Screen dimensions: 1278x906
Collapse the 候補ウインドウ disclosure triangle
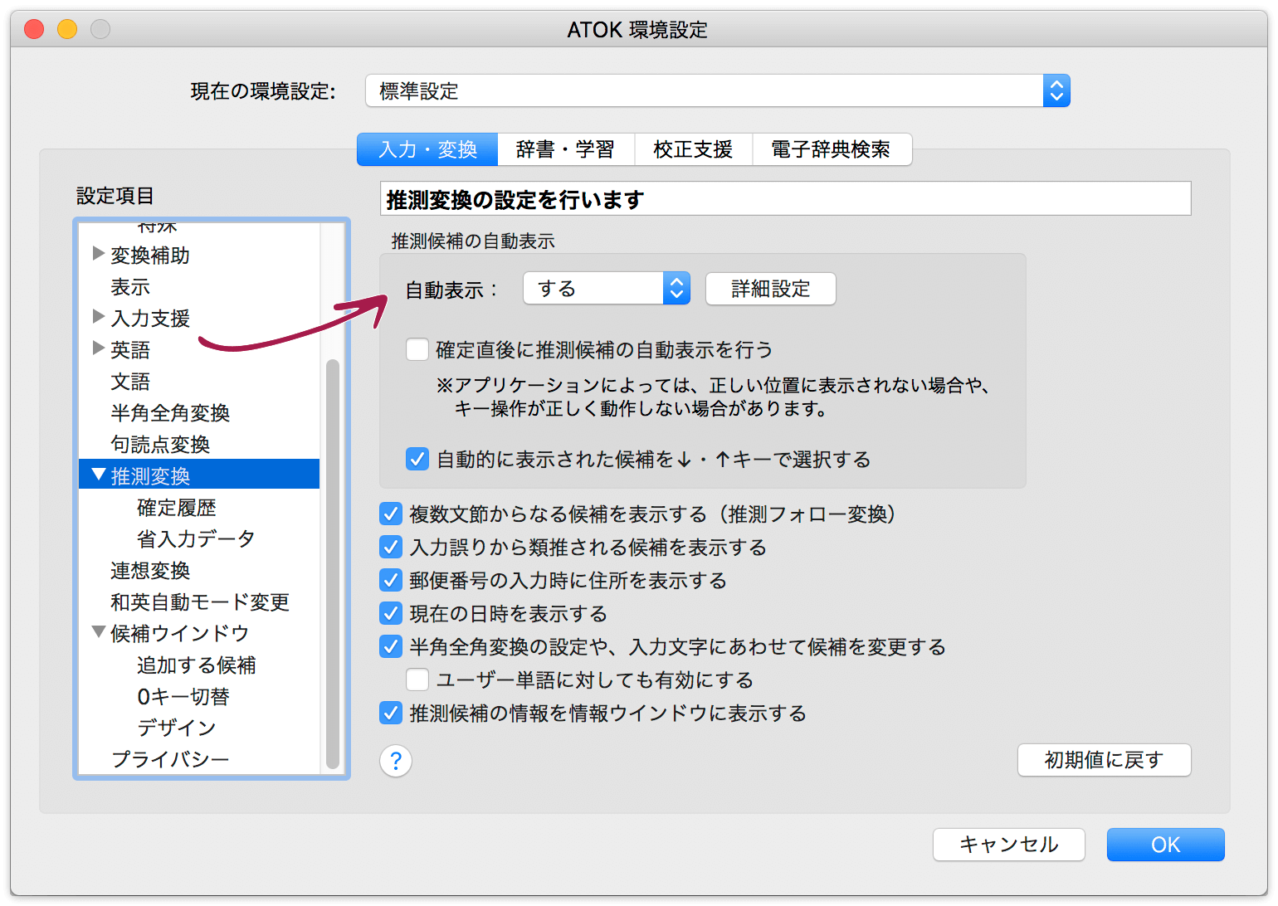point(99,632)
